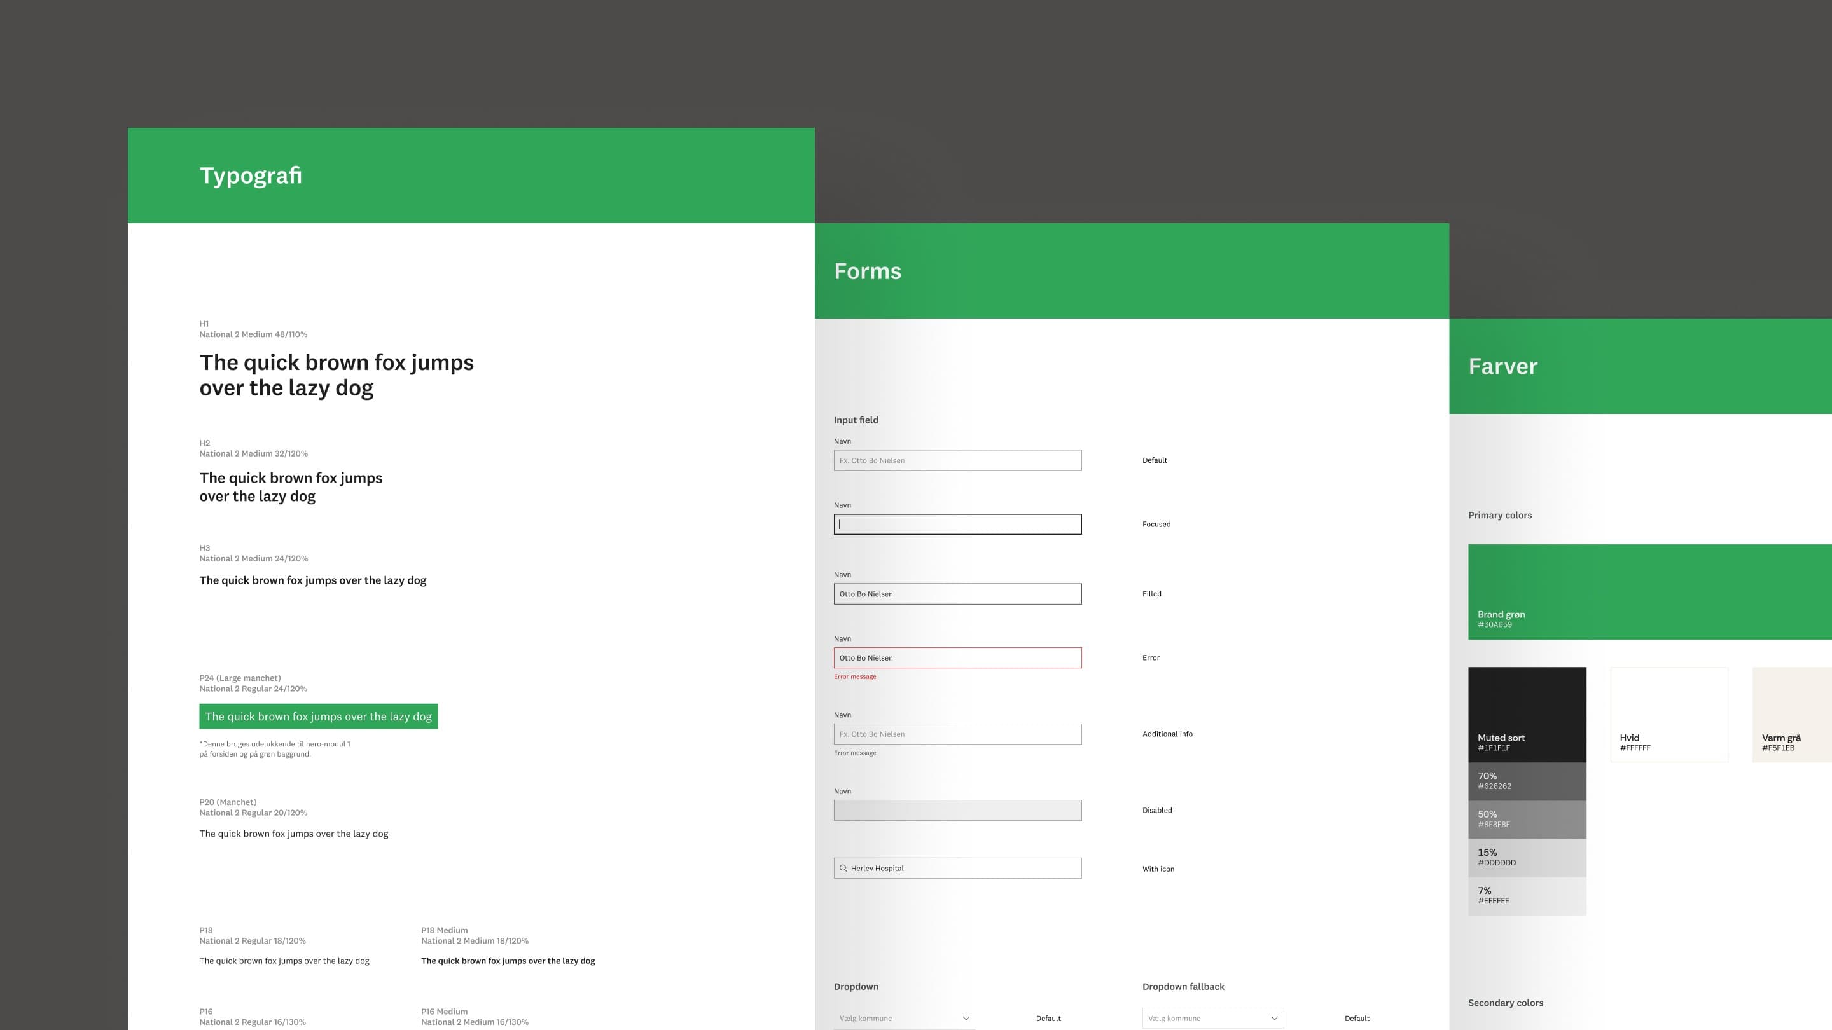Click the Herlev Hospital search field text
The width and height of the screenshot is (1832, 1030).
877,868
